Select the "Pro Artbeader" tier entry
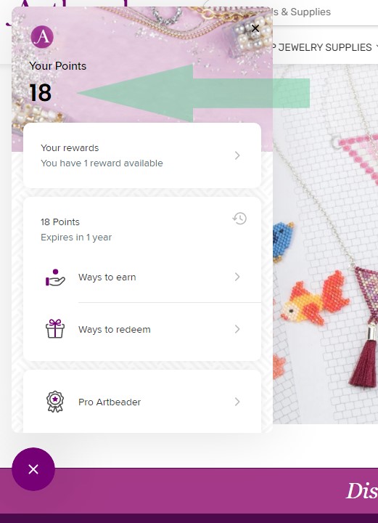The height and width of the screenshot is (523, 378). coord(142,402)
